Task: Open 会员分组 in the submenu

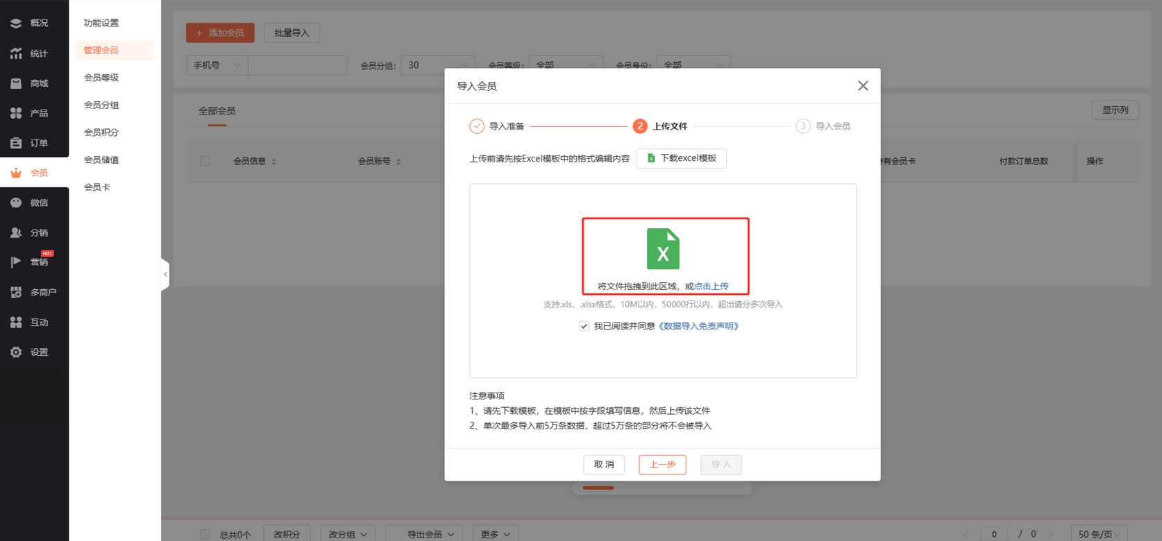Action: [101, 105]
